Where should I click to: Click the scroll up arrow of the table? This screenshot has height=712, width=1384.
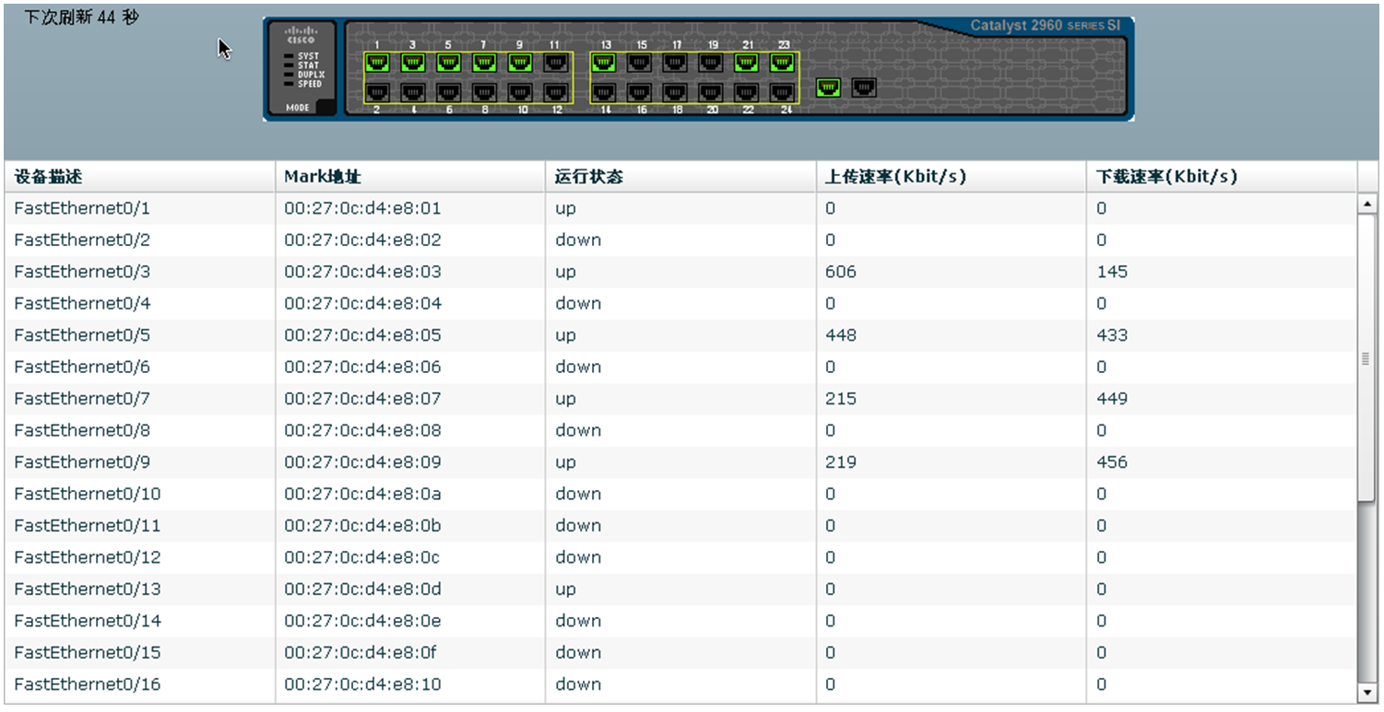(x=1367, y=204)
